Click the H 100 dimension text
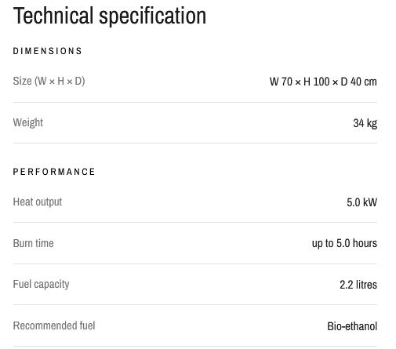 [317, 82]
